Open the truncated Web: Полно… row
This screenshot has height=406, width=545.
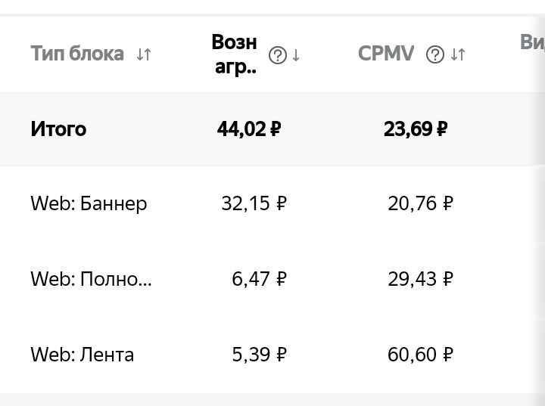pyautogui.click(x=272, y=279)
